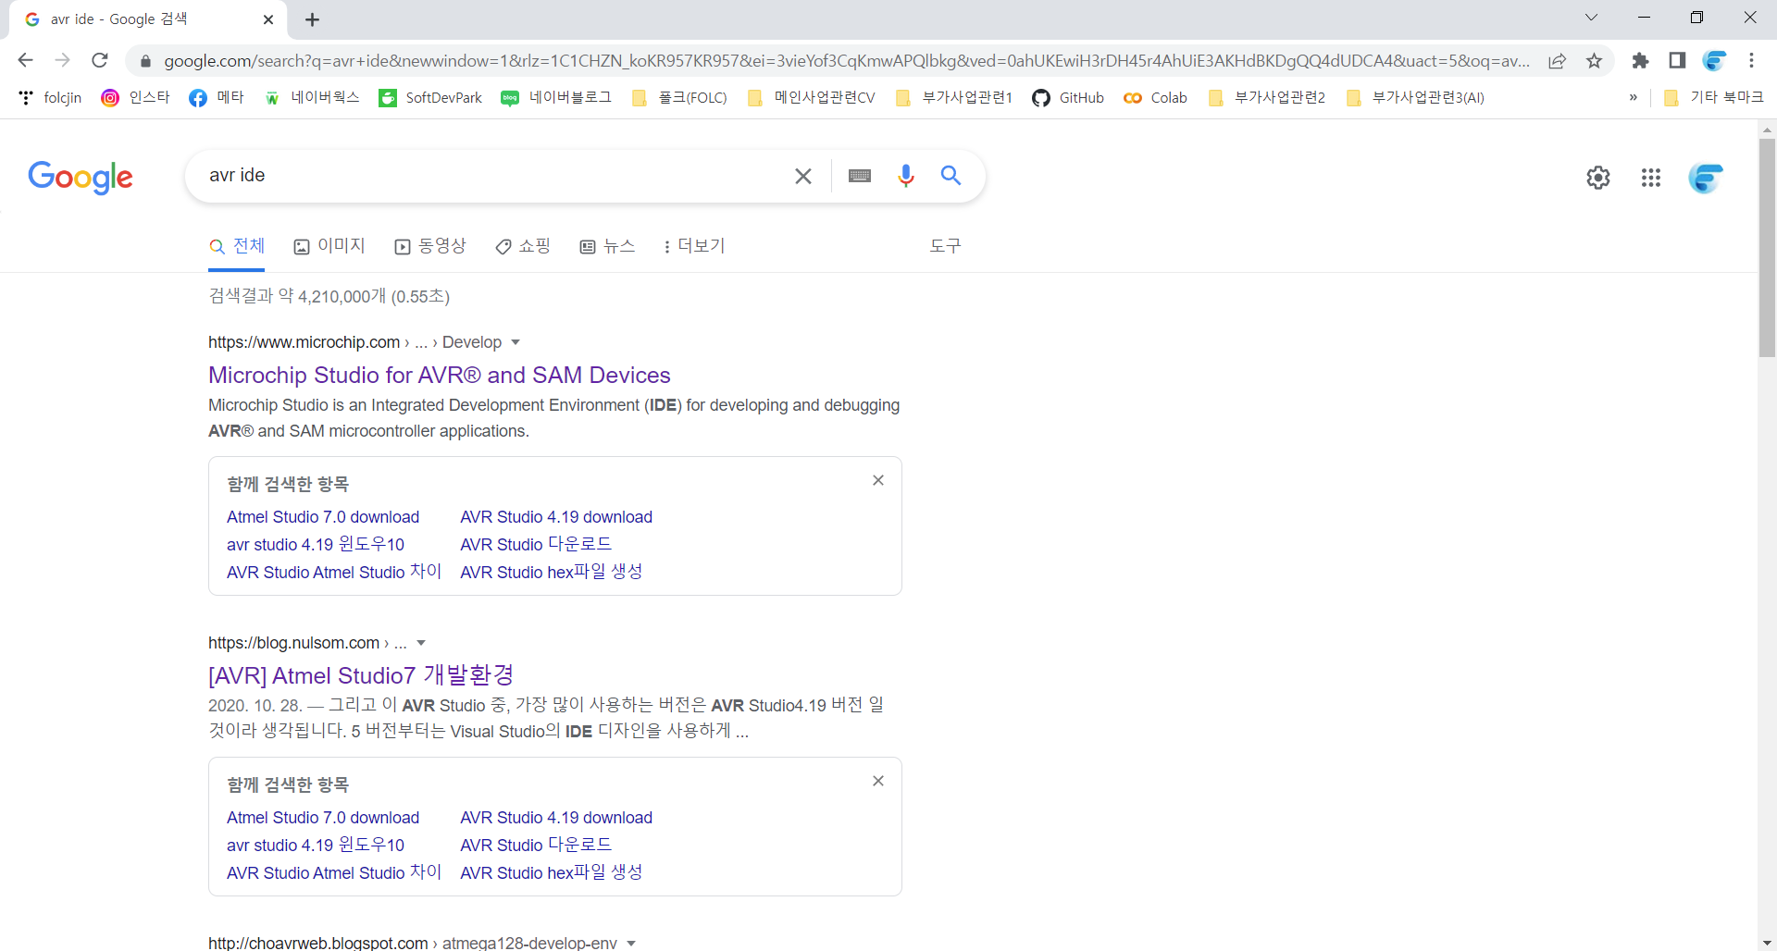
Task: Submit search with the magnifier icon
Action: point(951,176)
